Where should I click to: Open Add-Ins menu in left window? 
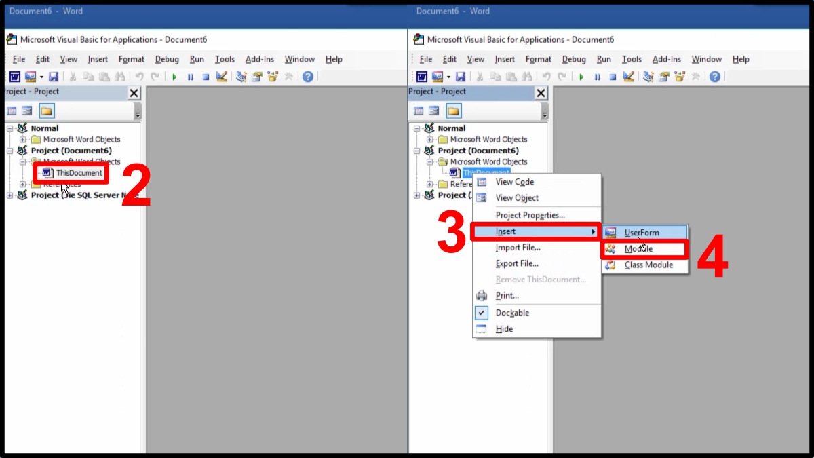tap(260, 59)
